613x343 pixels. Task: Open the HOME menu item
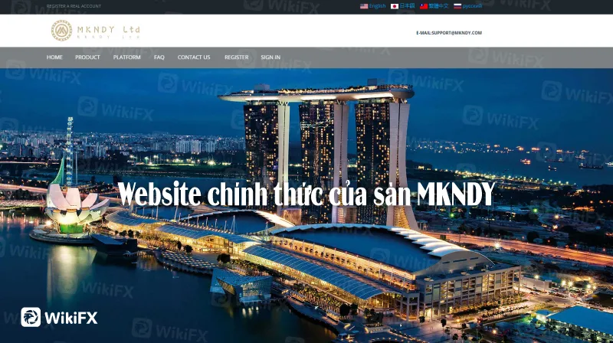[x=54, y=57]
